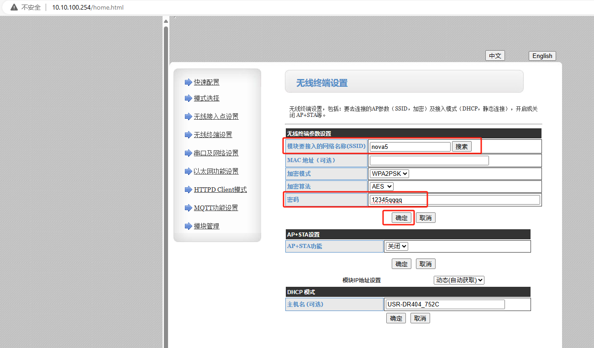This screenshot has width=594, height=348.
Task: Navigate to 串口及网络设置
Action: (216, 153)
